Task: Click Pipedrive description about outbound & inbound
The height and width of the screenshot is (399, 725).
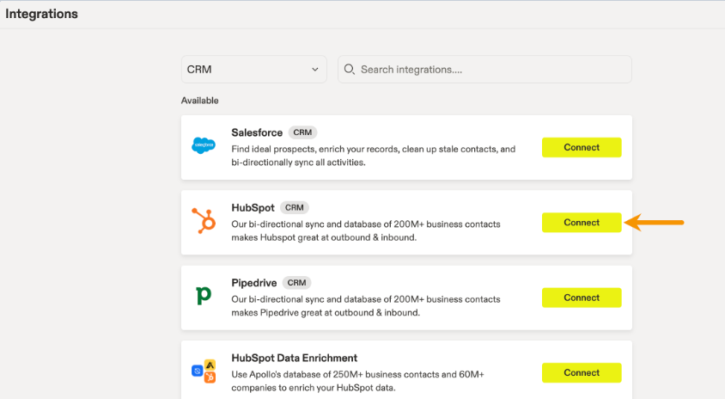Action: click(366, 305)
